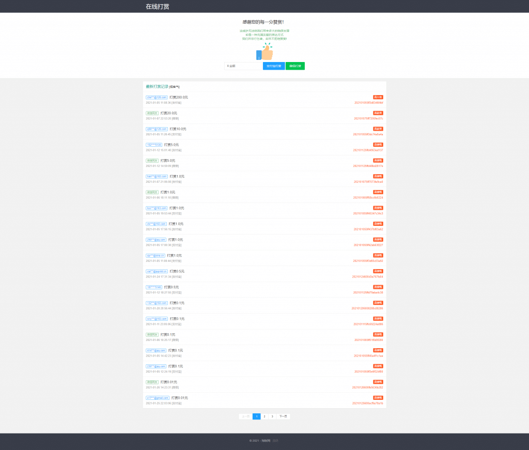Click the order number of the last 0.01元 record
529x450 pixels.
(367, 403)
